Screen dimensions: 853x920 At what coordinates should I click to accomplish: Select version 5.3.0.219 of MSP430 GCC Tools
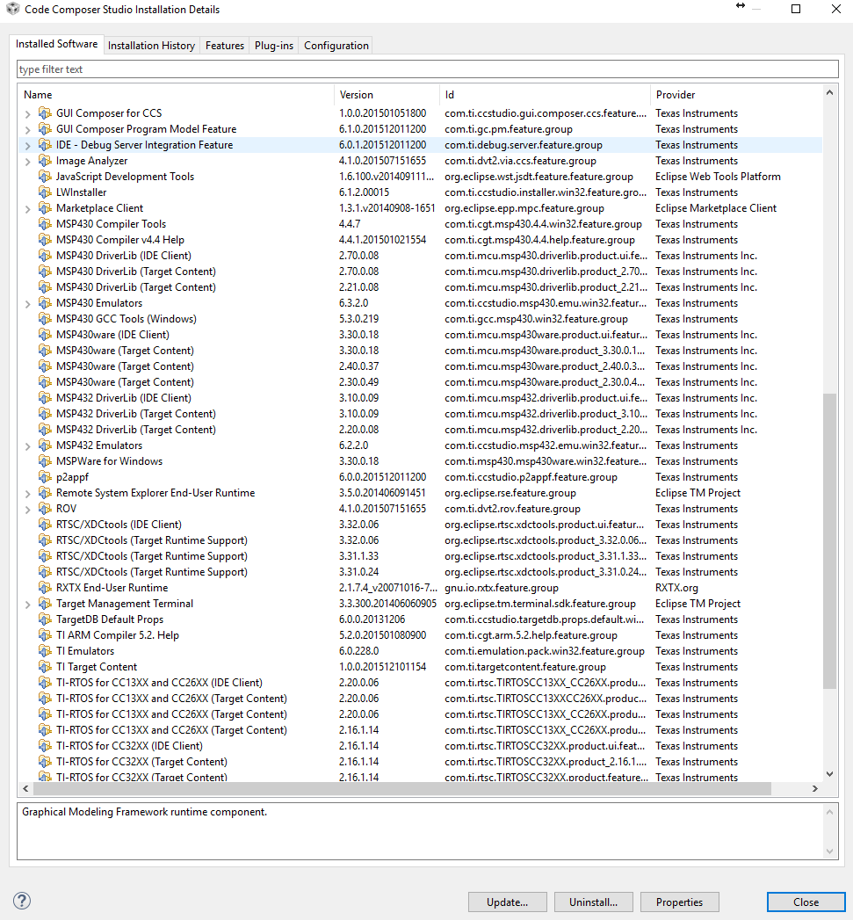[x=358, y=319]
